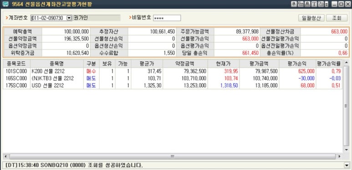
Task: Click the status bar message text
Action: coord(74,166)
